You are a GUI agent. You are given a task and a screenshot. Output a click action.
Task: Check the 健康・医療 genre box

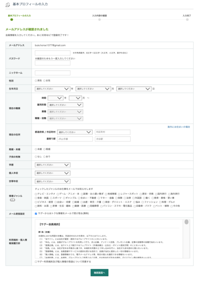73,206
